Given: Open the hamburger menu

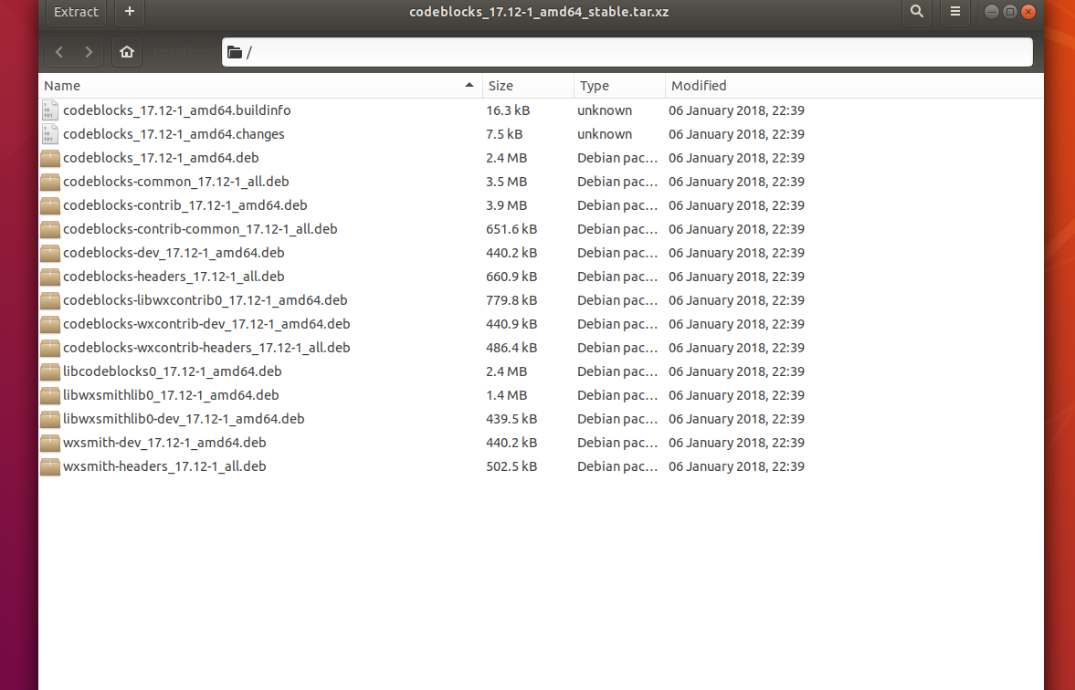Looking at the screenshot, I should pyautogui.click(x=955, y=12).
